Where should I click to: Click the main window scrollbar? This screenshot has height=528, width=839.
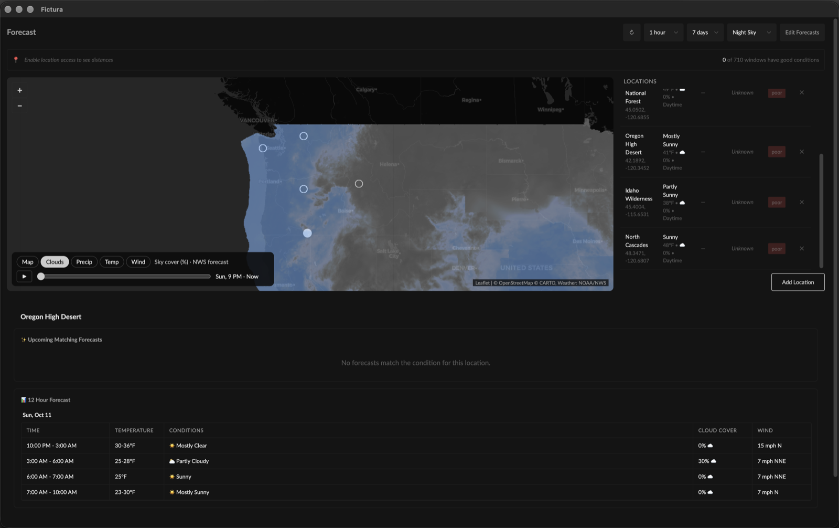coord(835,248)
